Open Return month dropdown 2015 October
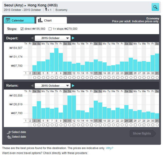The image size is (164, 155). point(53,86)
